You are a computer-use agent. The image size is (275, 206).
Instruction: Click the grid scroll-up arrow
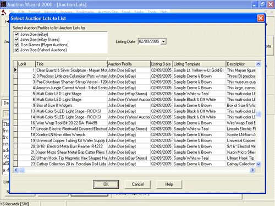pos(258,64)
